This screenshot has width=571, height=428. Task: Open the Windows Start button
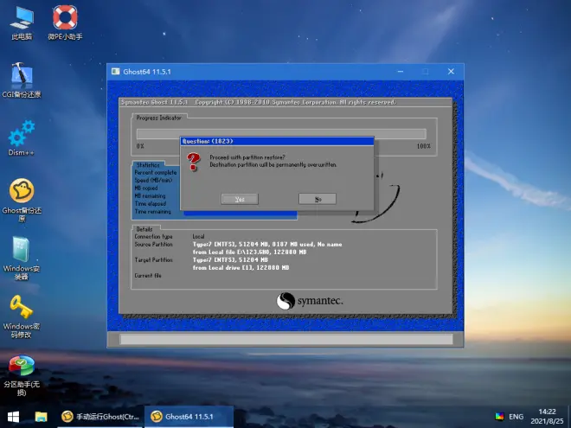point(13,417)
